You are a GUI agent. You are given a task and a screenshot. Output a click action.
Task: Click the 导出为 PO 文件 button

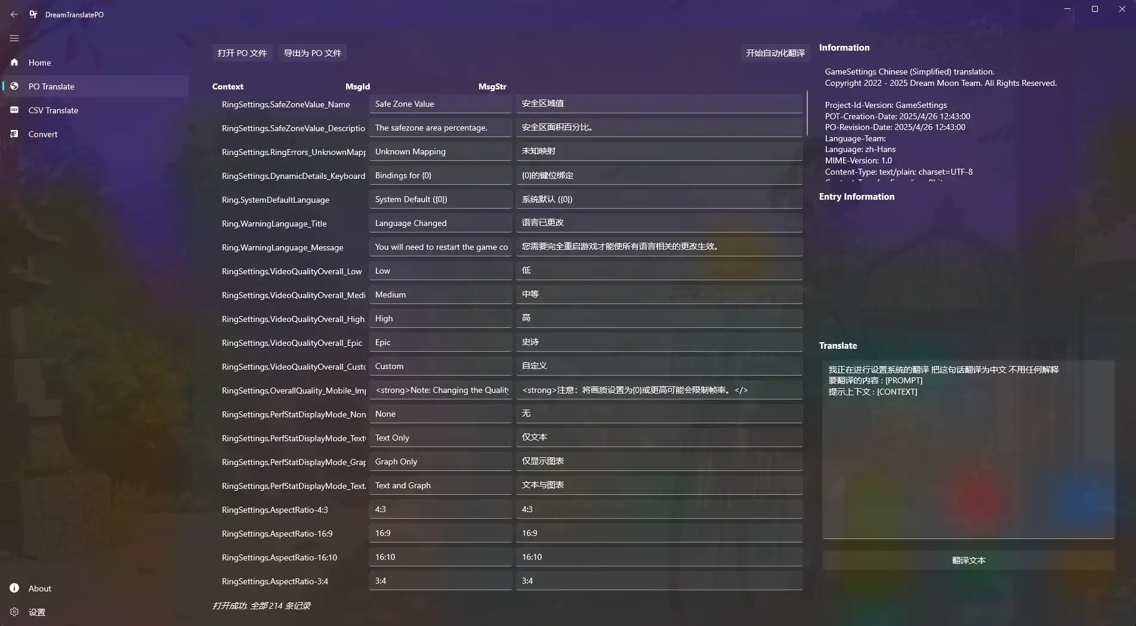click(x=312, y=53)
